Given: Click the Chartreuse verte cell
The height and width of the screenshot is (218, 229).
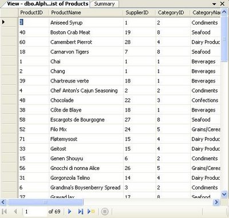Looking at the screenshot, I should [x=86, y=81].
